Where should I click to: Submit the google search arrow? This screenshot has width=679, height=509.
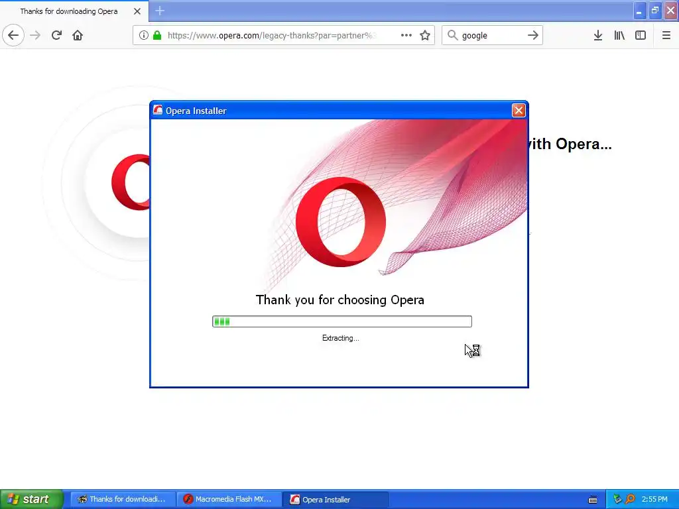tap(533, 35)
